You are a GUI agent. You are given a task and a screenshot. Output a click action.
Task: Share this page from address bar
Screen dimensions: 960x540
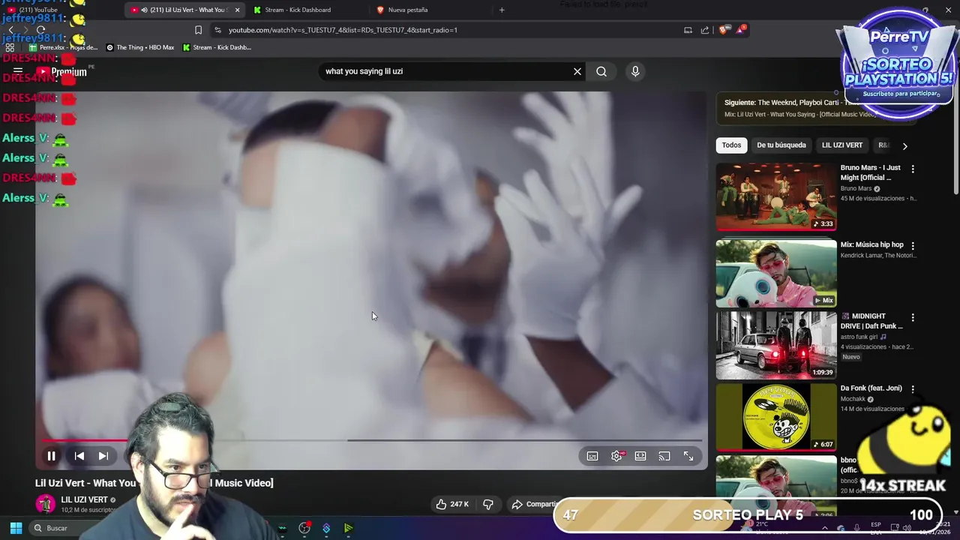pos(705,30)
